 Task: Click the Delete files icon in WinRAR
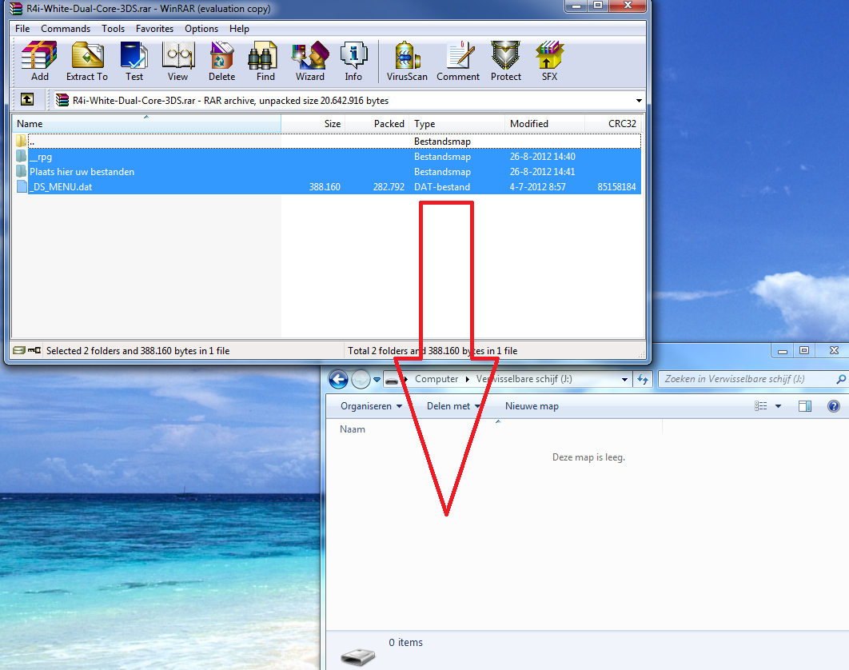tap(221, 62)
